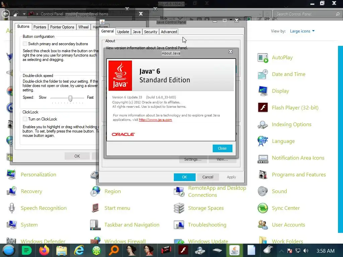Click the Search Control Panel field
The height and width of the screenshot is (257, 343).
pos(307,14)
